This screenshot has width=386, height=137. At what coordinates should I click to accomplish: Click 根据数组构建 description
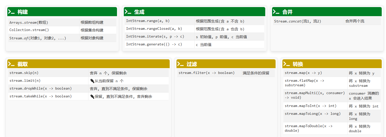tap(92, 22)
